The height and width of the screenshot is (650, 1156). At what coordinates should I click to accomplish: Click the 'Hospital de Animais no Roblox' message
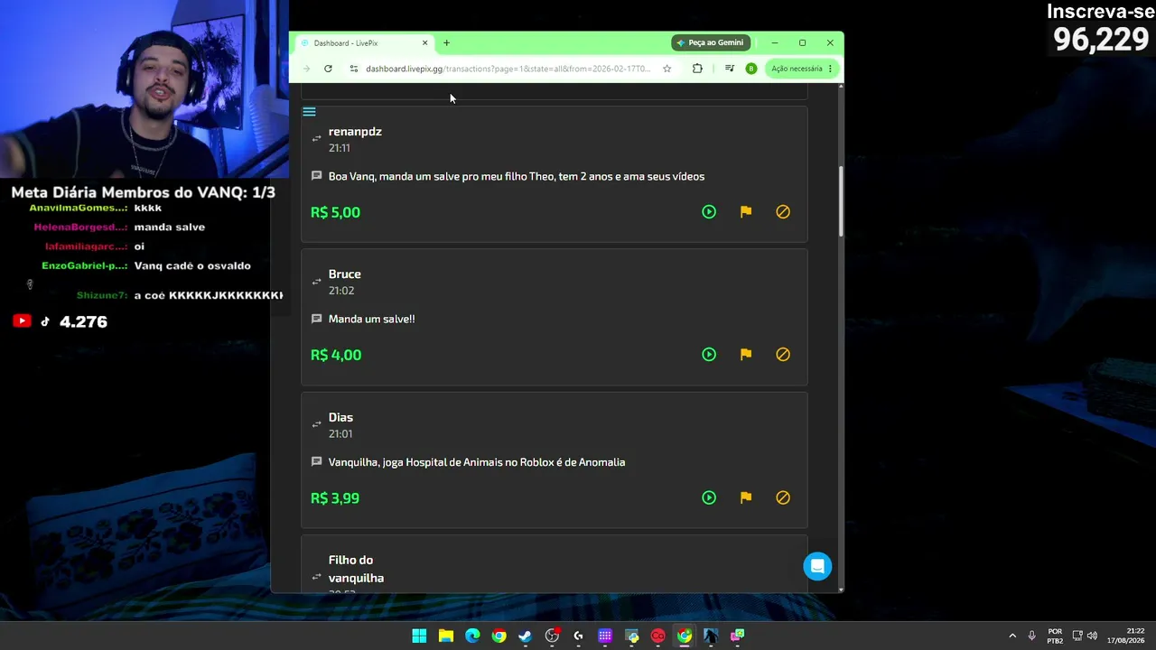[x=477, y=462]
